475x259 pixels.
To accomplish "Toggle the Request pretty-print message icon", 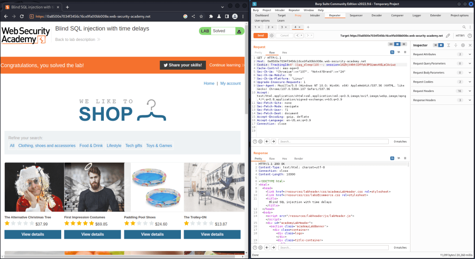I will point(392,52).
